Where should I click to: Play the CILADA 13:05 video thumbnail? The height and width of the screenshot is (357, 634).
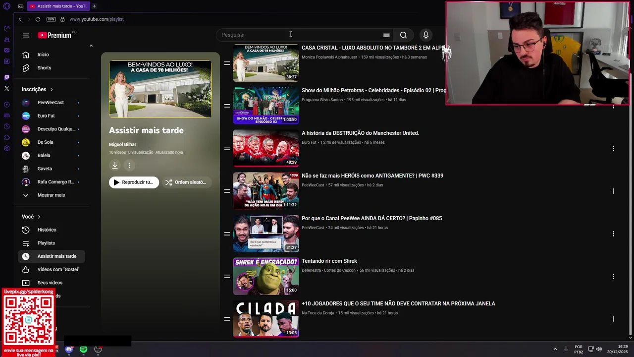click(266, 319)
